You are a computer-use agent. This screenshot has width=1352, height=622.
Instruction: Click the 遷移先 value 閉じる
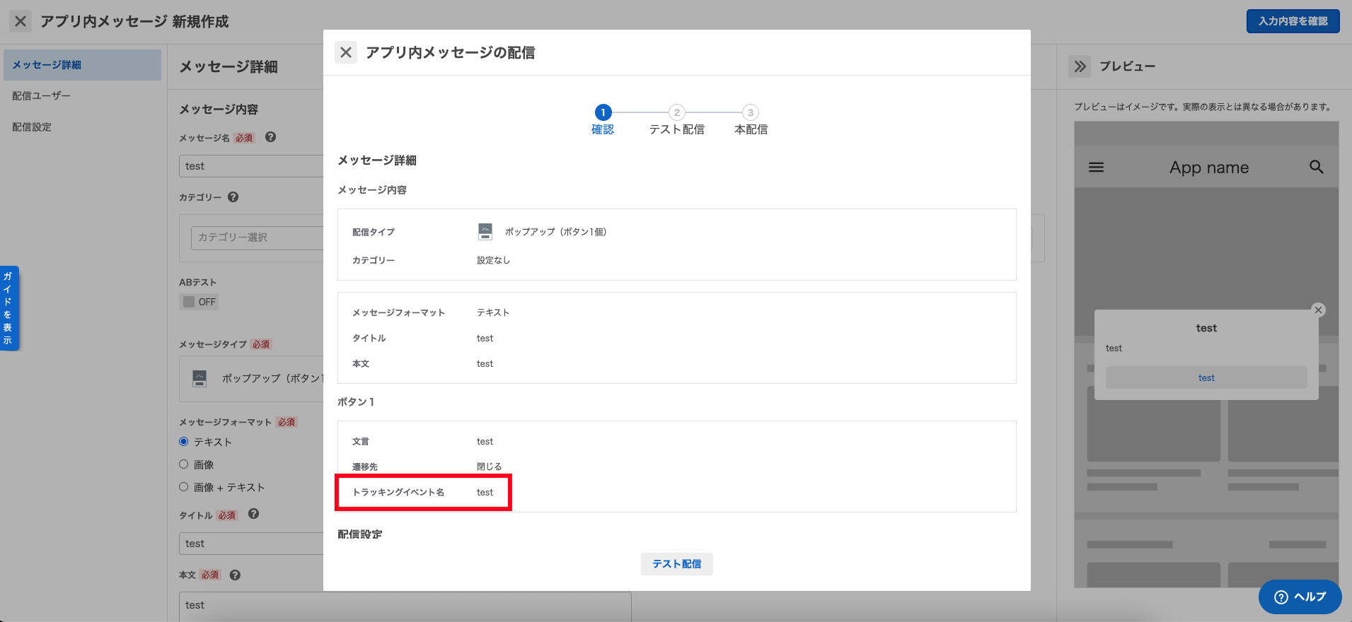(489, 466)
